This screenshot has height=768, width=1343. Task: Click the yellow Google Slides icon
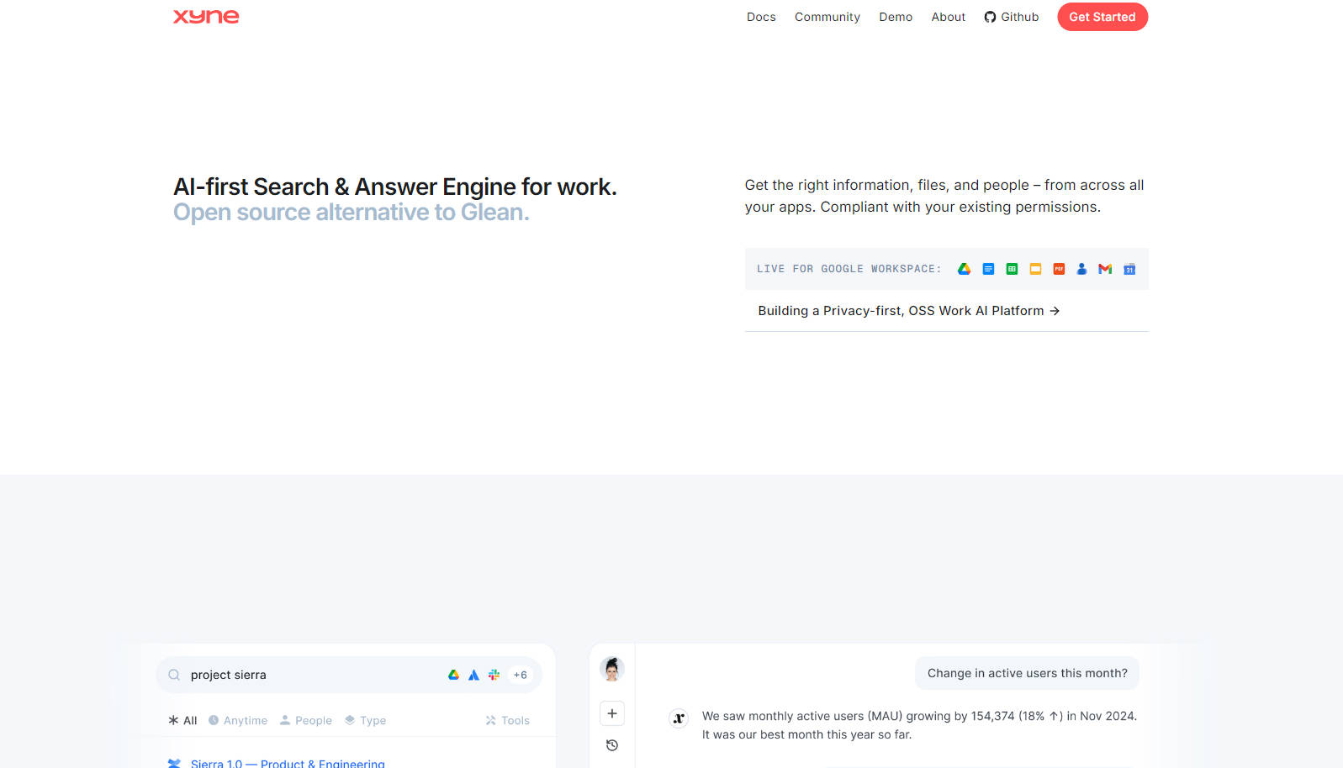click(1035, 269)
